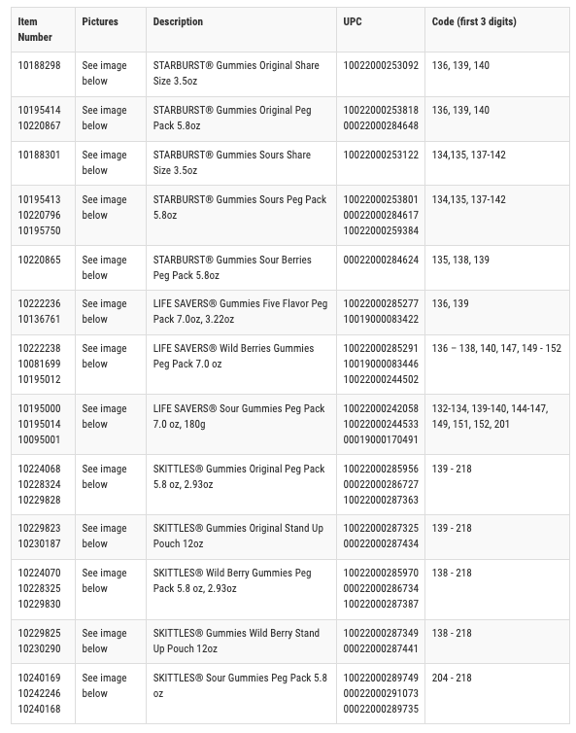Screen dimensions: 576x733
Task: Select item number 10224070
Action: click(x=39, y=574)
